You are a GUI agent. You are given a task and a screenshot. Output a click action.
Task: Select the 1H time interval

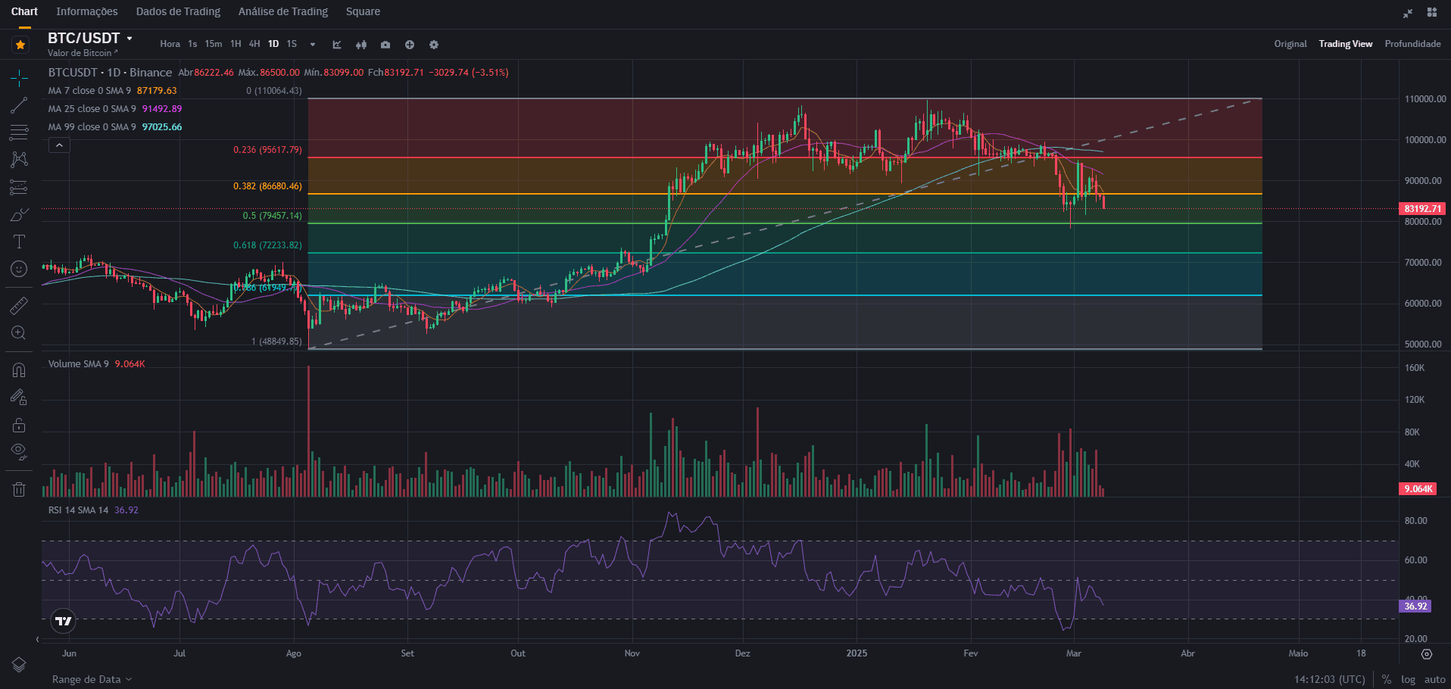[236, 44]
